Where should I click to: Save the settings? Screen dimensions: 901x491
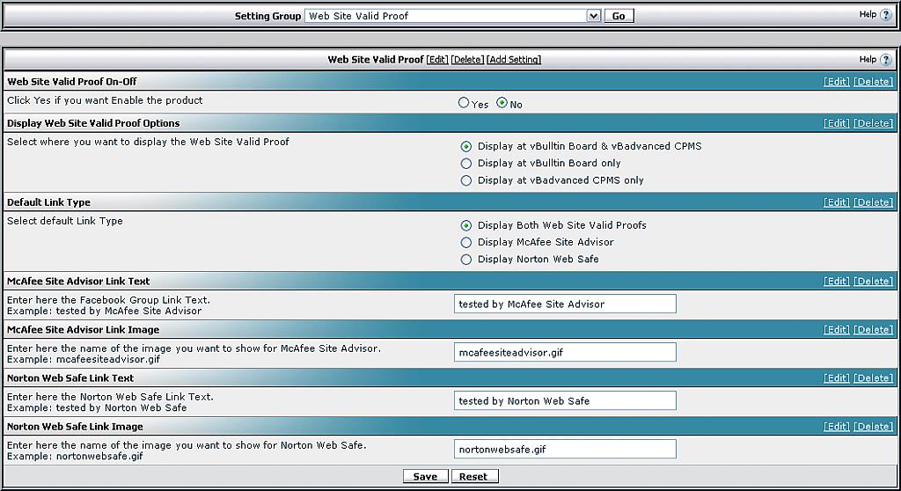425,476
